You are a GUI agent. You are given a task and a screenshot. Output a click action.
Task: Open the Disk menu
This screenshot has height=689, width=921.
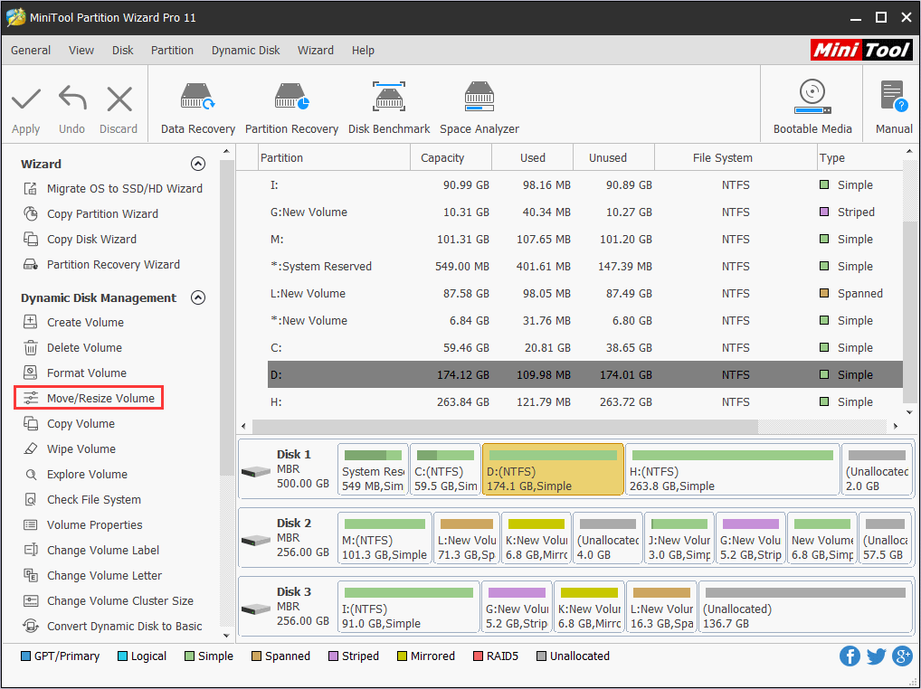coord(123,51)
